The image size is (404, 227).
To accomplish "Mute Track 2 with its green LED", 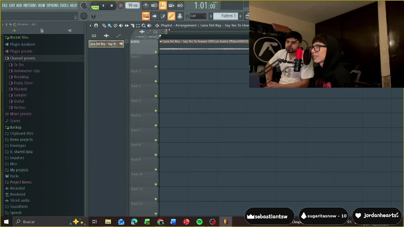I will coord(156,67).
